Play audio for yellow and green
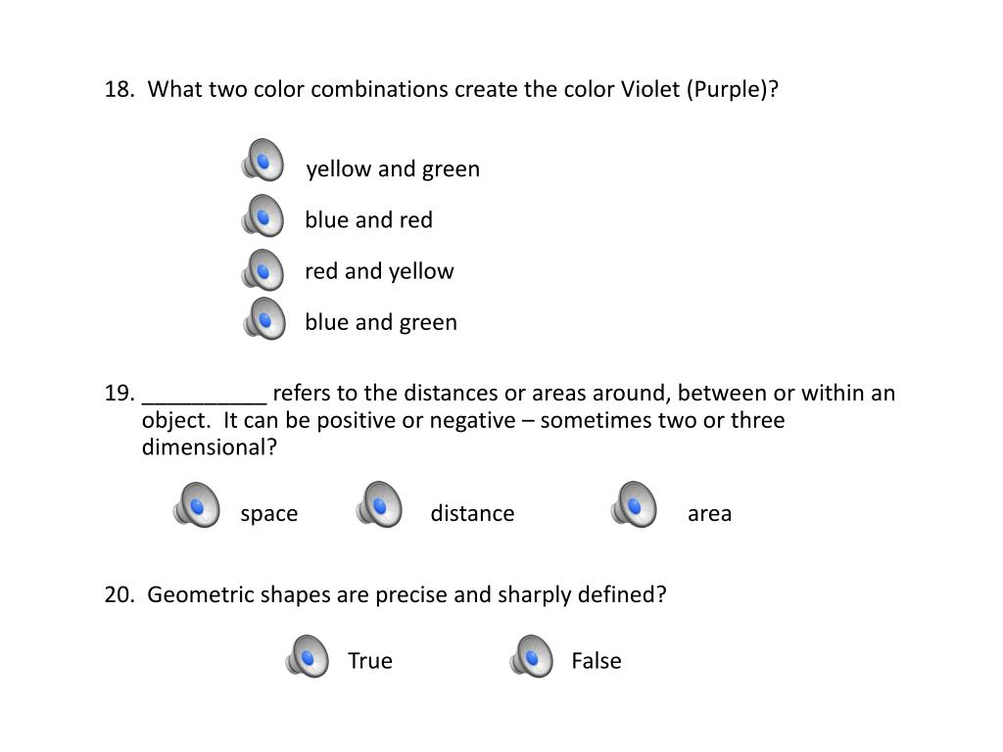The height and width of the screenshot is (752, 1003). (263, 160)
